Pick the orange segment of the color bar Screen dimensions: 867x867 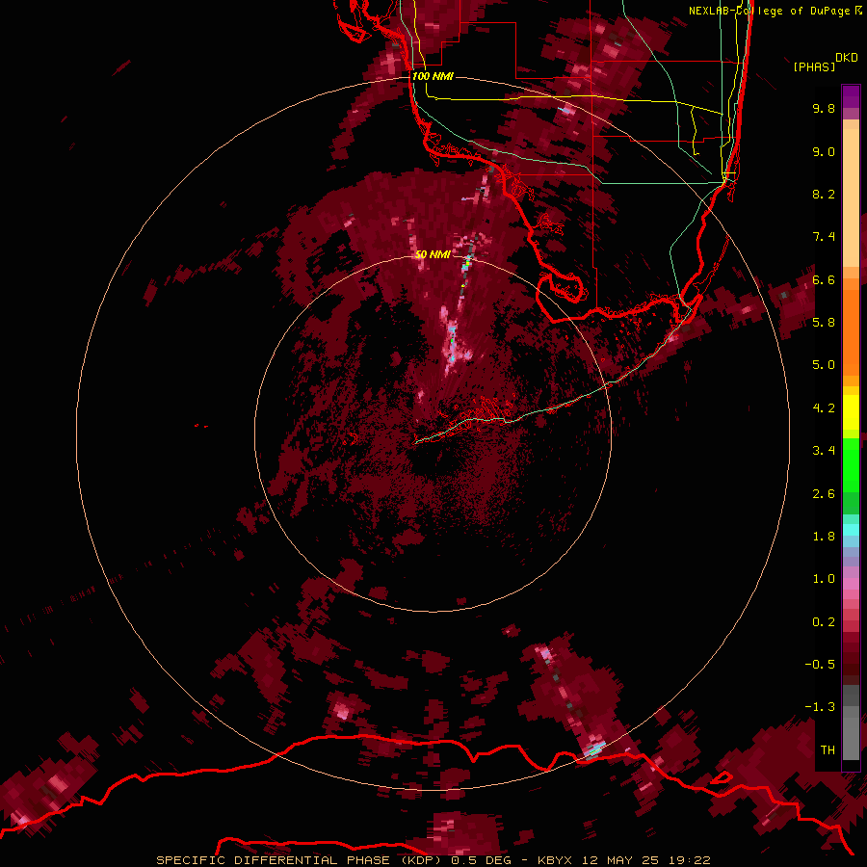coord(851,333)
